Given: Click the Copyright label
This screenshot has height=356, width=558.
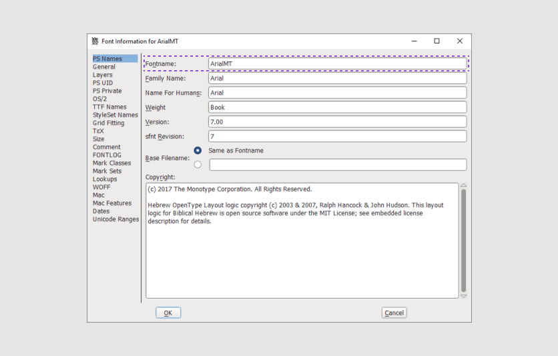Looking at the screenshot, I should pyautogui.click(x=160, y=177).
